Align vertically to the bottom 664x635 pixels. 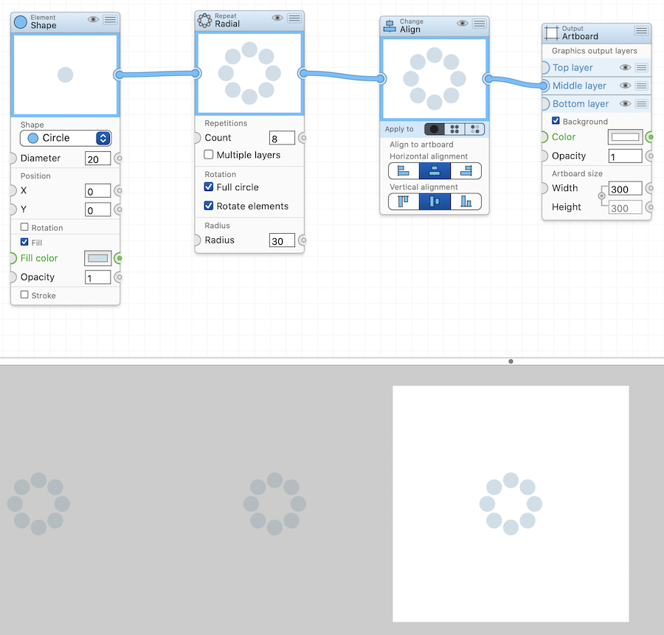pos(466,201)
